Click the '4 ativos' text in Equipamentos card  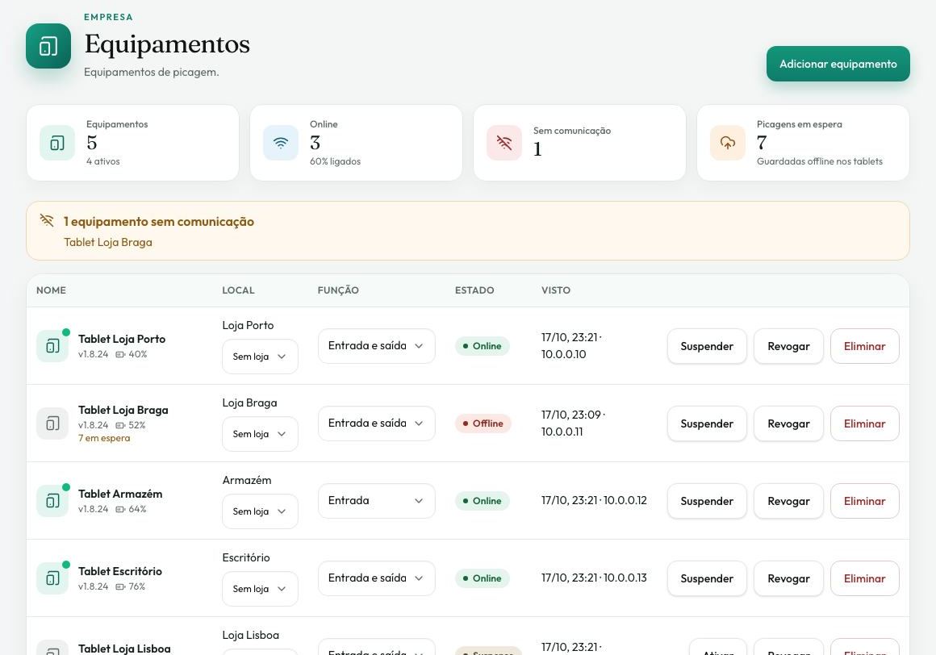pos(102,161)
